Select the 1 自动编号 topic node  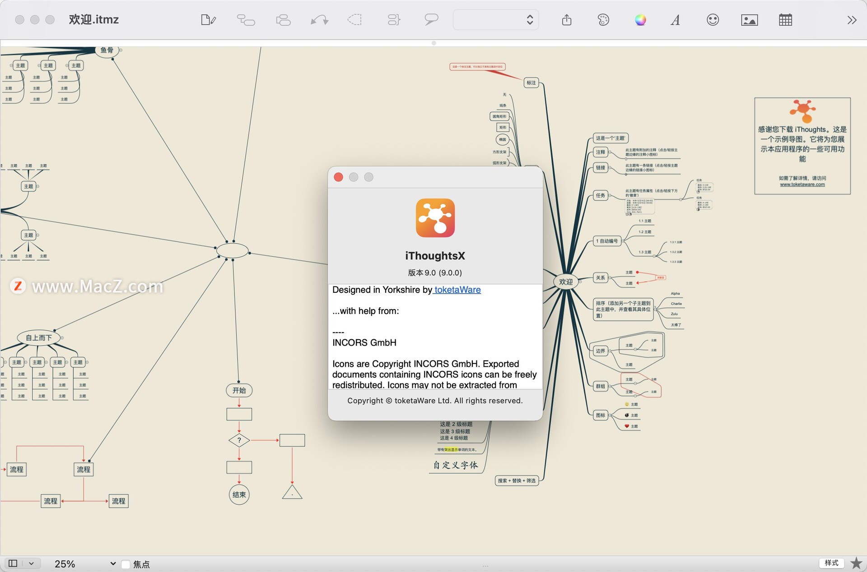tap(607, 241)
